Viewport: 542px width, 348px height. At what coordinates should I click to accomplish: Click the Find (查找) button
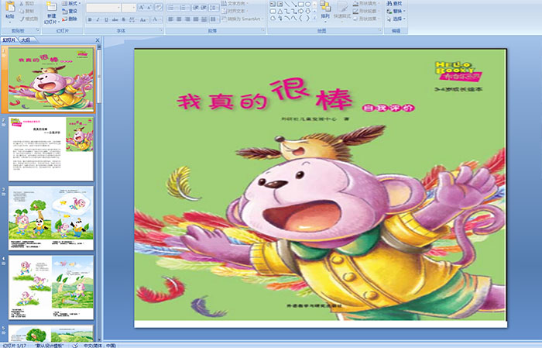pos(398,3)
